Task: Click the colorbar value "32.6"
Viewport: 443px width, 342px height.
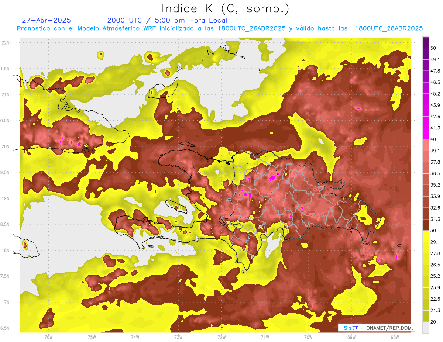Action: pyautogui.click(x=435, y=208)
